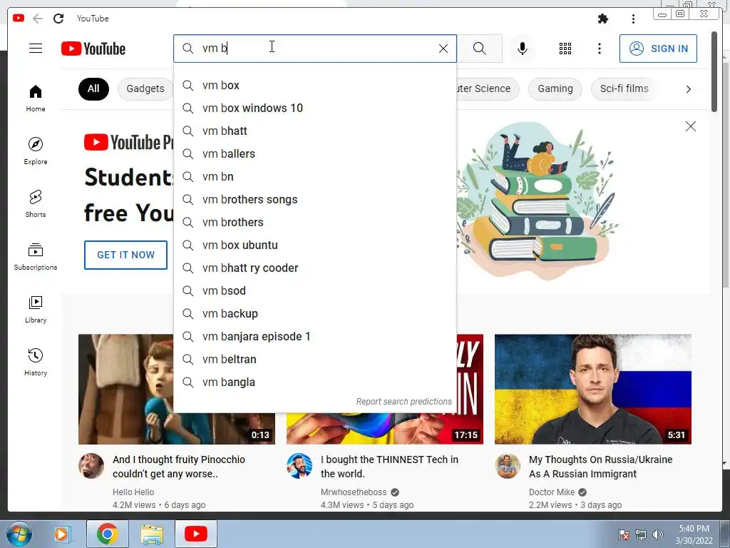Click 'Report search predictions' link
This screenshot has height=548, width=730.
(x=403, y=402)
